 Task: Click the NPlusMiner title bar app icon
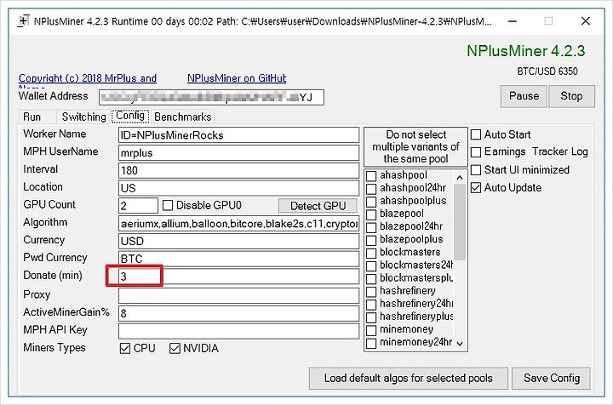(24, 20)
